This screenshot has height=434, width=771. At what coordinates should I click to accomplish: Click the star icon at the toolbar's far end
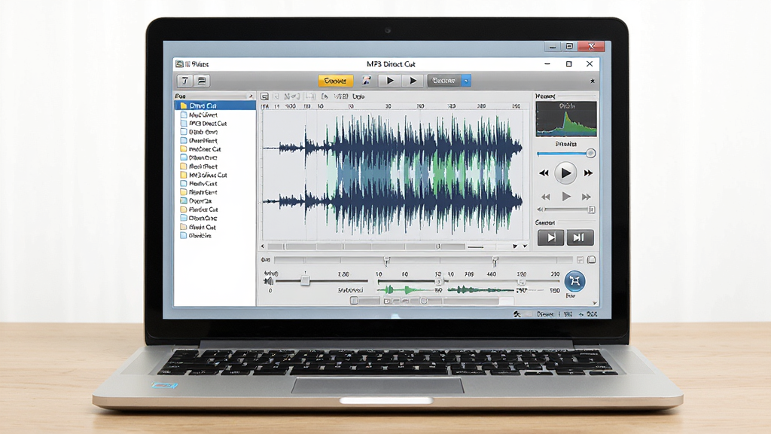tap(593, 81)
